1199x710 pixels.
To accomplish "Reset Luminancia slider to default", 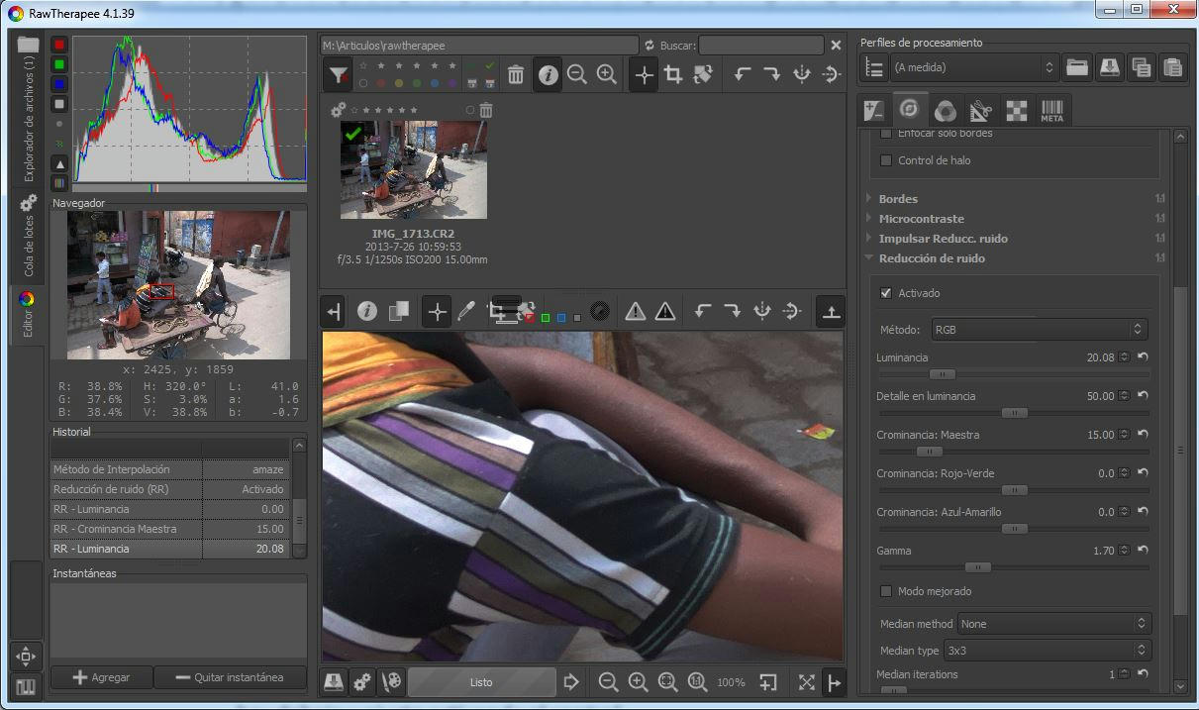I will click(1143, 357).
